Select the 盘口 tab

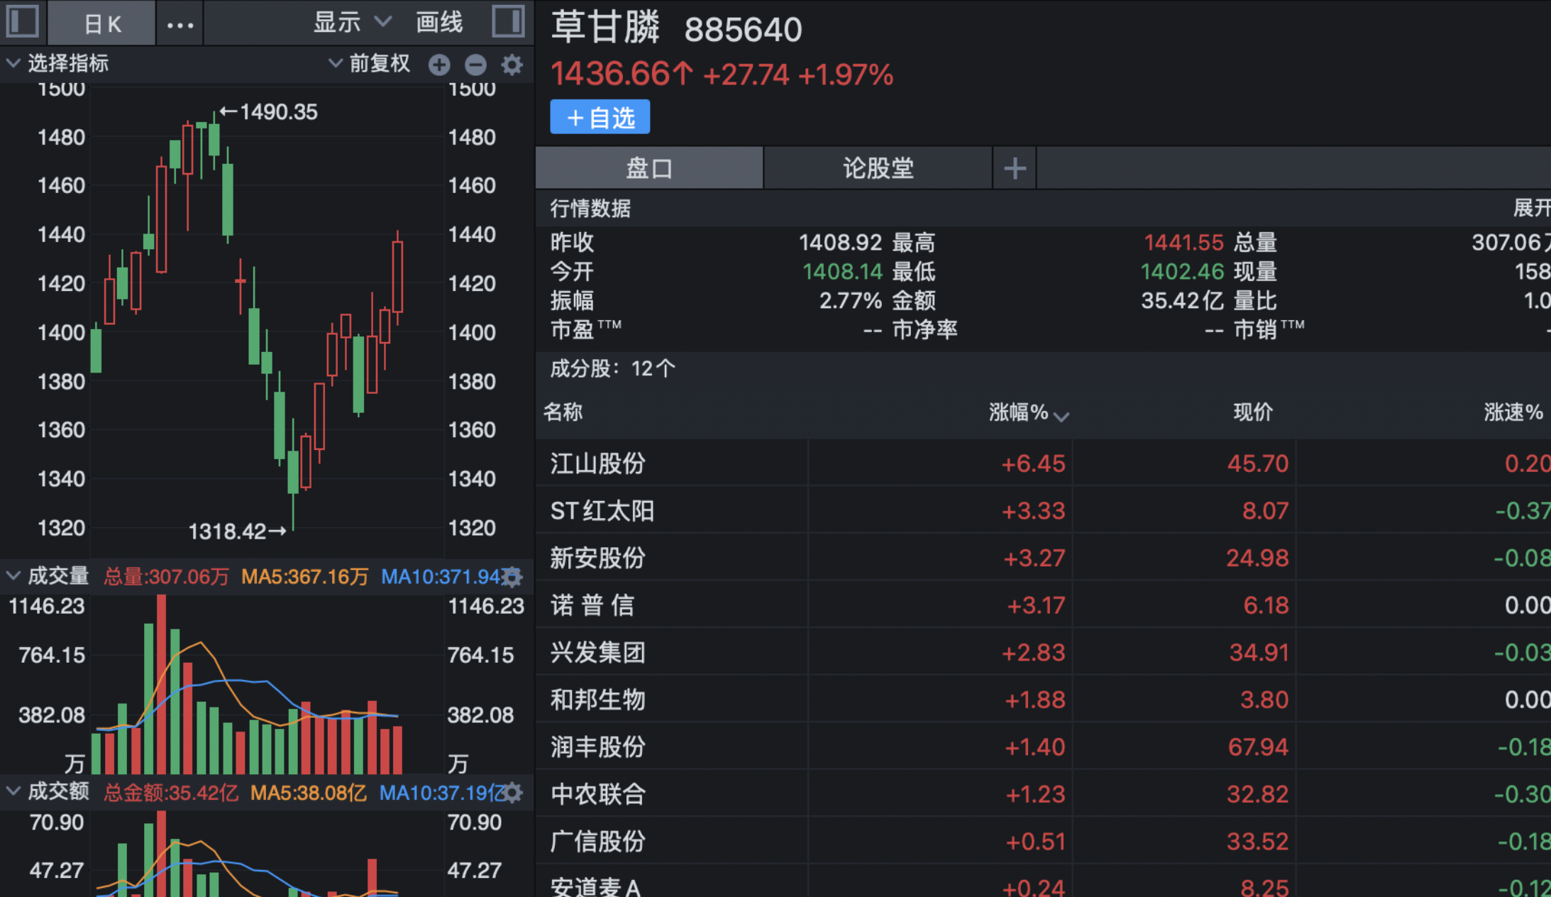(x=648, y=168)
